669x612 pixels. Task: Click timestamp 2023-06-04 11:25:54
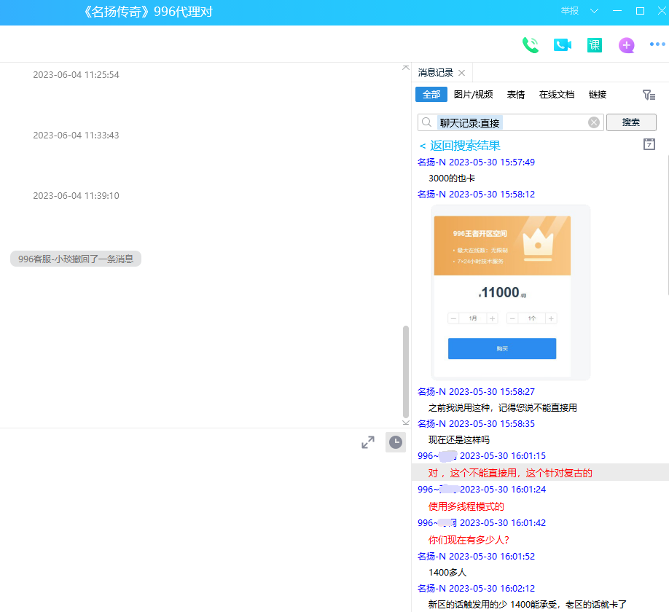point(76,74)
